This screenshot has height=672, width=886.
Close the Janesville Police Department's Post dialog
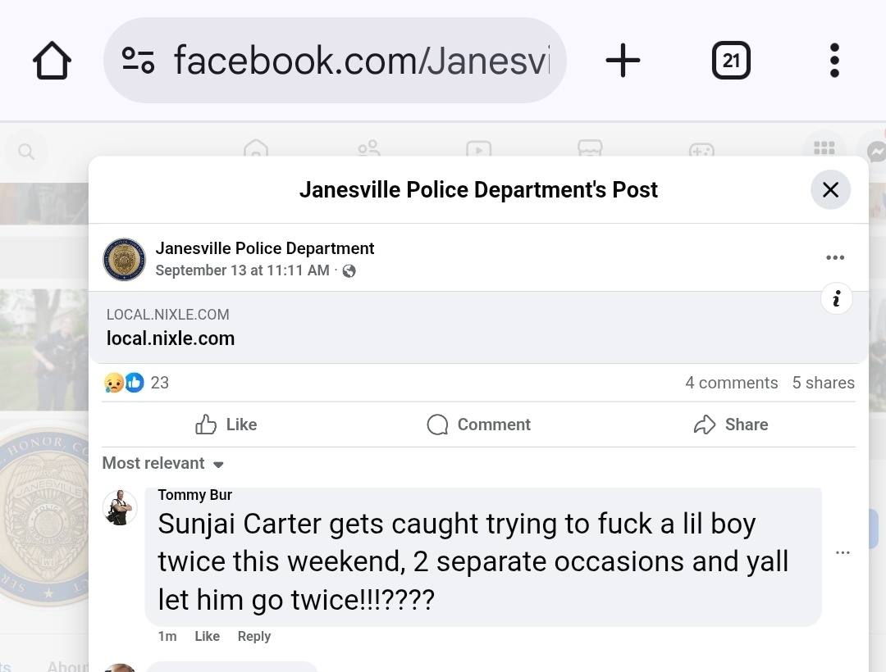pos(830,189)
